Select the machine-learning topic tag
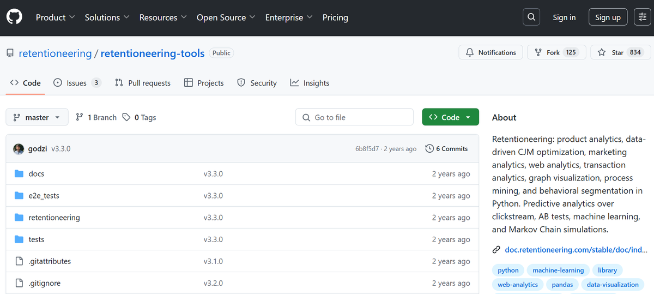 coord(558,270)
